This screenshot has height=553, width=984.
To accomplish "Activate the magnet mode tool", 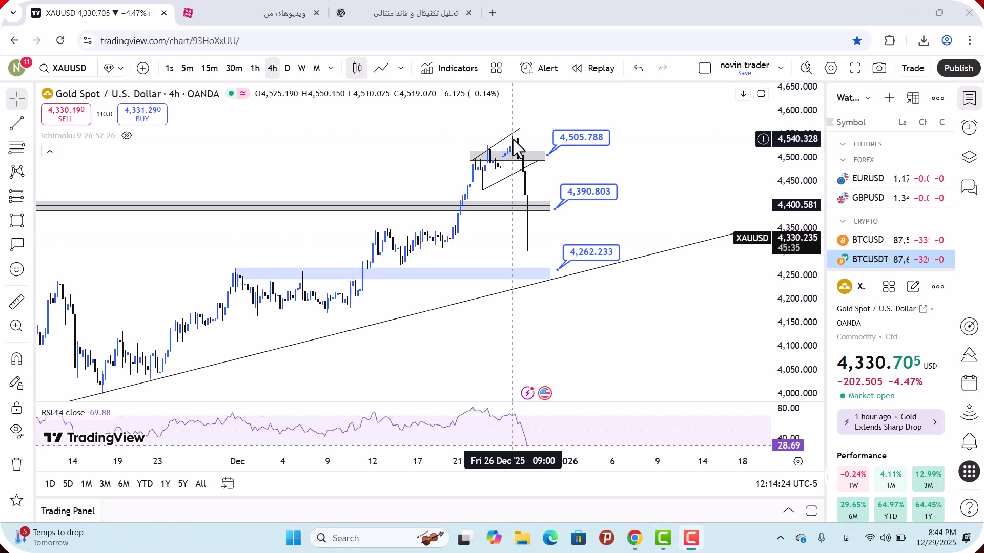I will (16, 358).
